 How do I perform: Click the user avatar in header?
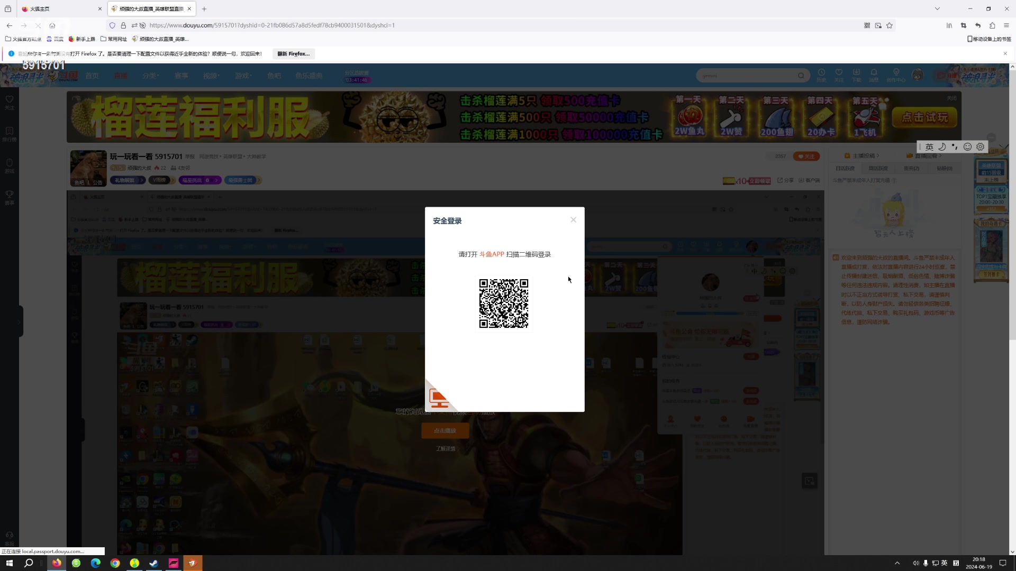[918, 75]
